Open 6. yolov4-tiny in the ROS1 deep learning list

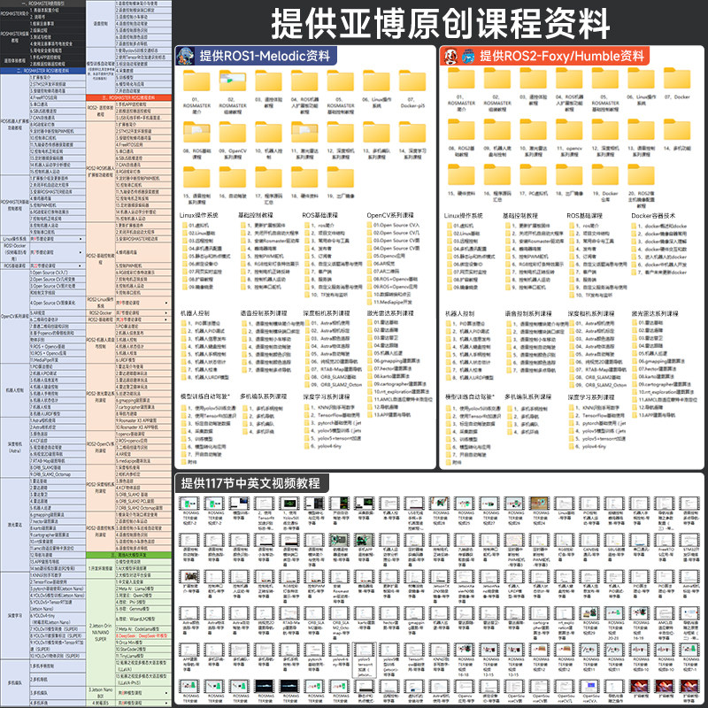click(x=322, y=446)
